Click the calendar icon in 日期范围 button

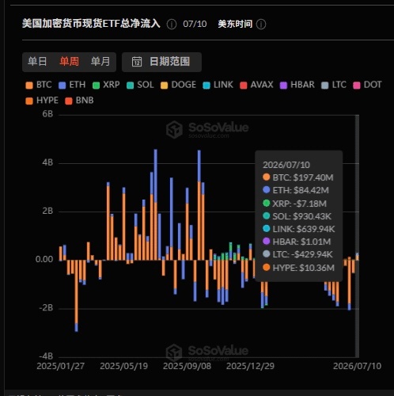pyautogui.click(x=137, y=62)
